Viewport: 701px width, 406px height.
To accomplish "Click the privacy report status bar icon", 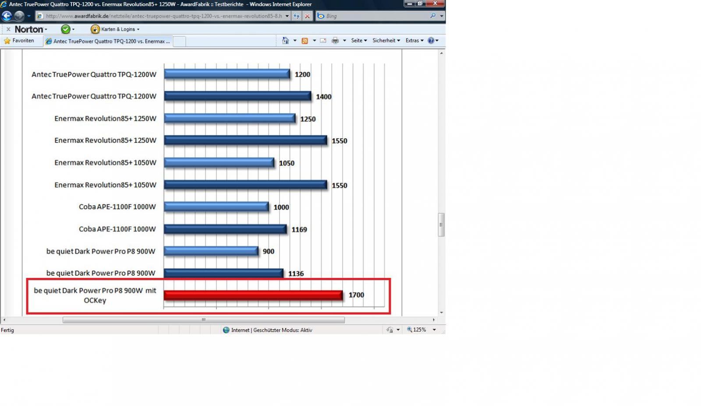I will pyautogui.click(x=389, y=330).
